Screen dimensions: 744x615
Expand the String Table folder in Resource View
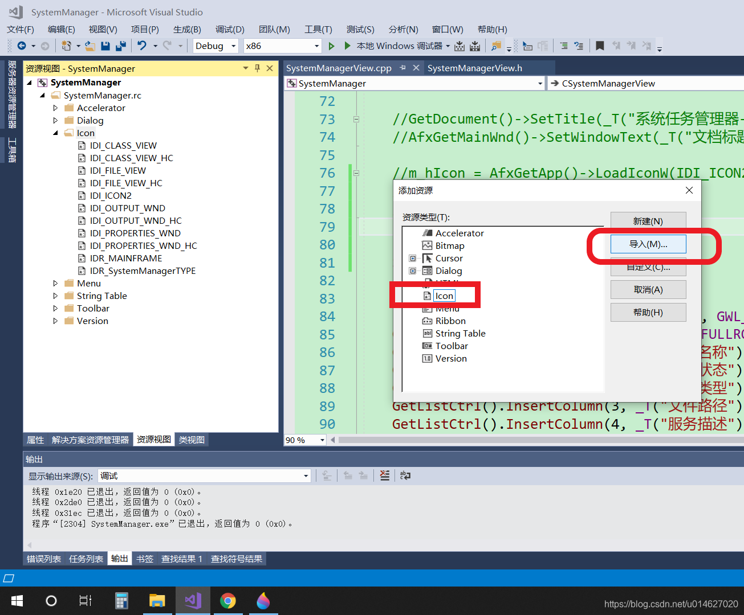pyautogui.click(x=55, y=296)
